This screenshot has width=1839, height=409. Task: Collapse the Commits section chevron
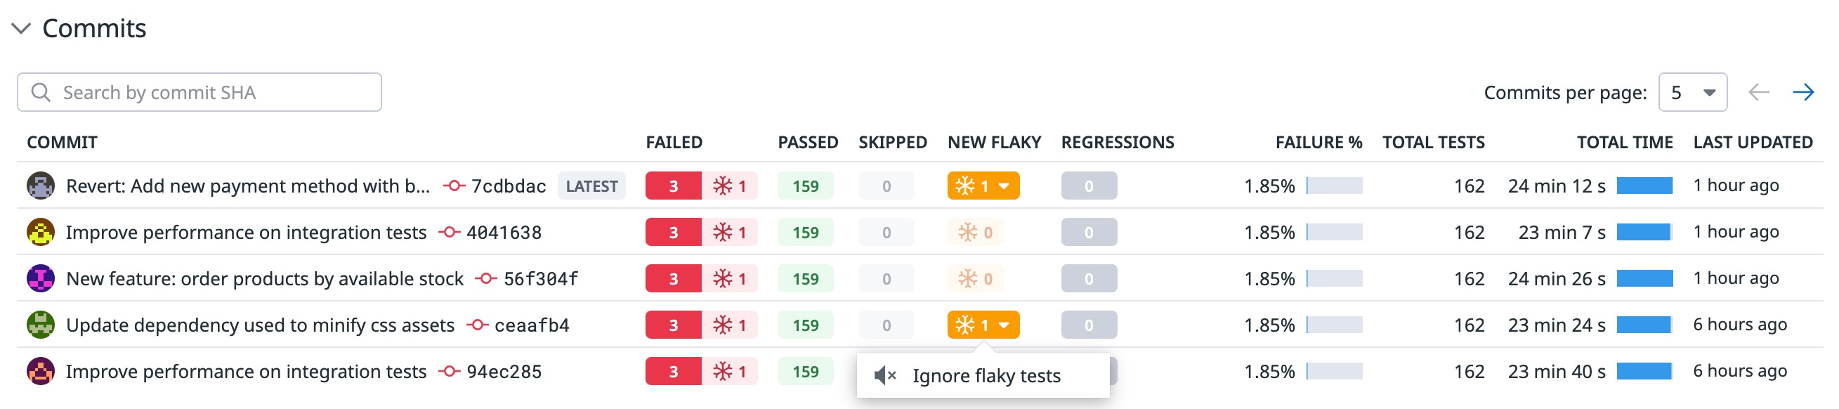[x=21, y=29]
